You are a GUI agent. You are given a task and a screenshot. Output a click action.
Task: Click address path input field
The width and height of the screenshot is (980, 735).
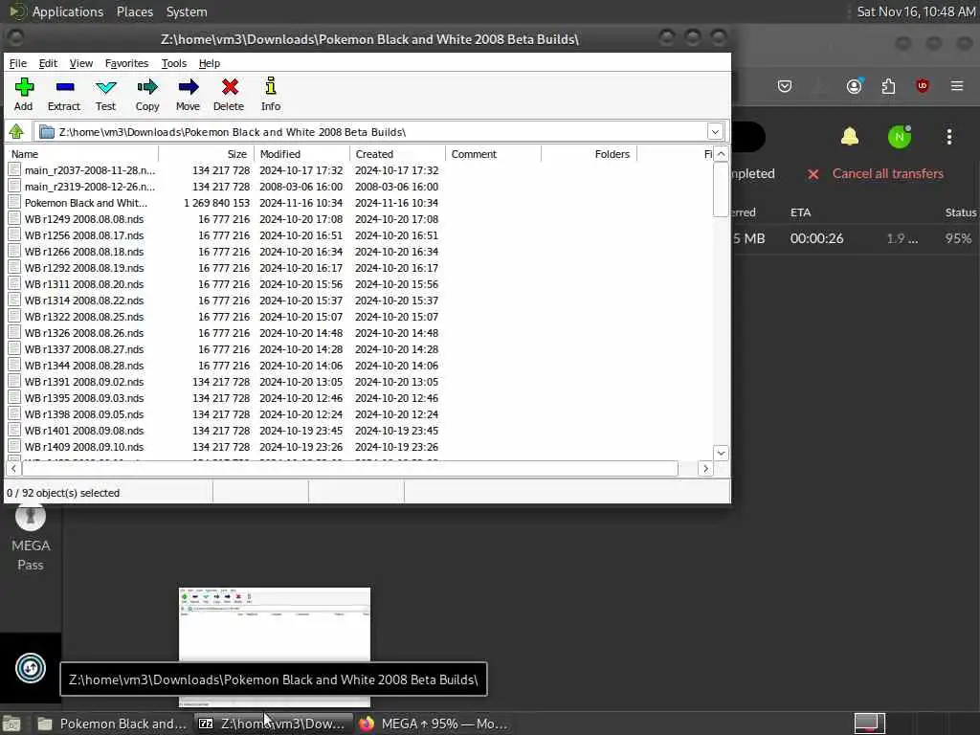(x=371, y=132)
